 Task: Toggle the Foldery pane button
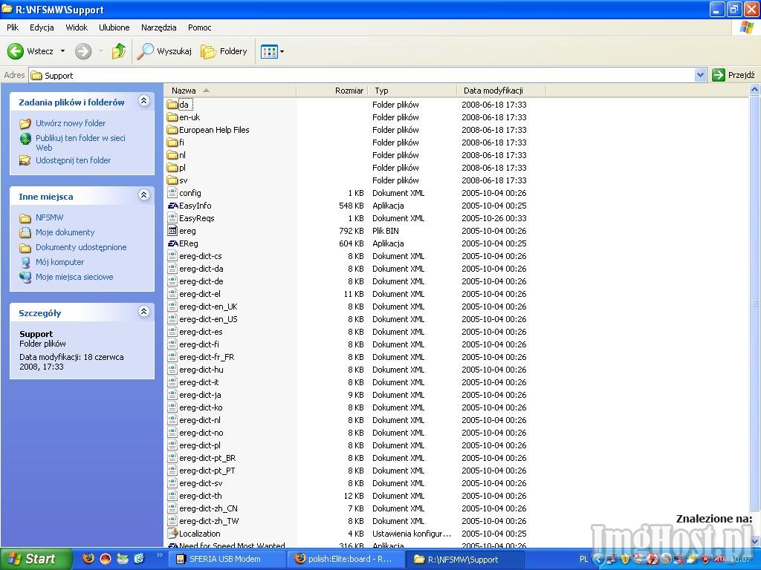tap(224, 51)
